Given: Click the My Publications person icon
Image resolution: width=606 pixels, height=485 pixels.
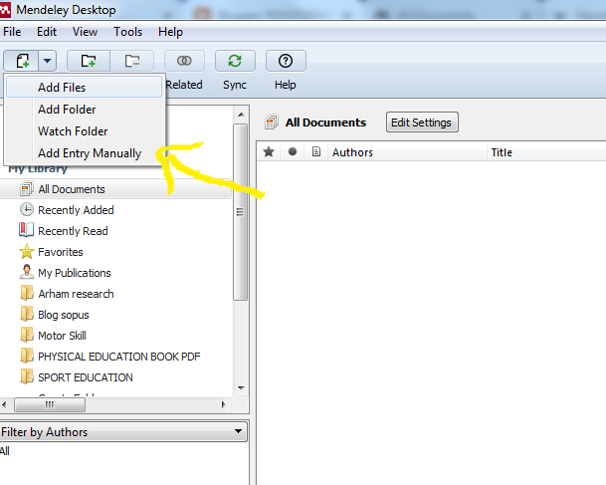Looking at the screenshot, I should point(27,272).
